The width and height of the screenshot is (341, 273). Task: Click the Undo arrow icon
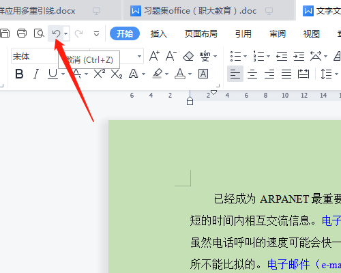pos(56,33)
